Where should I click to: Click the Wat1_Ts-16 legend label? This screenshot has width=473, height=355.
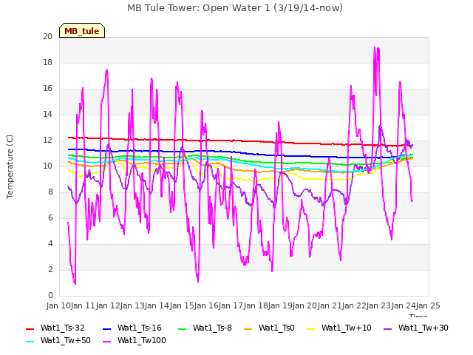pyautogui.click(x=140, y=328)
